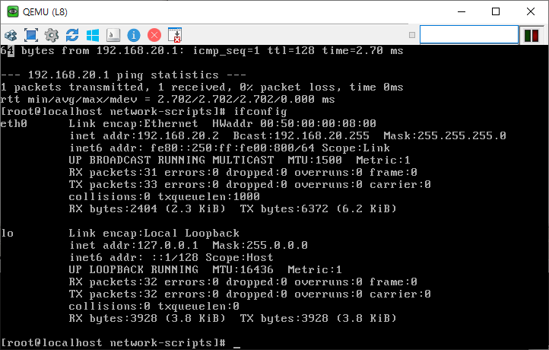Maximize the QEMU (L8) window
This screenshot has height=350, width=549.
click(496, 11)
